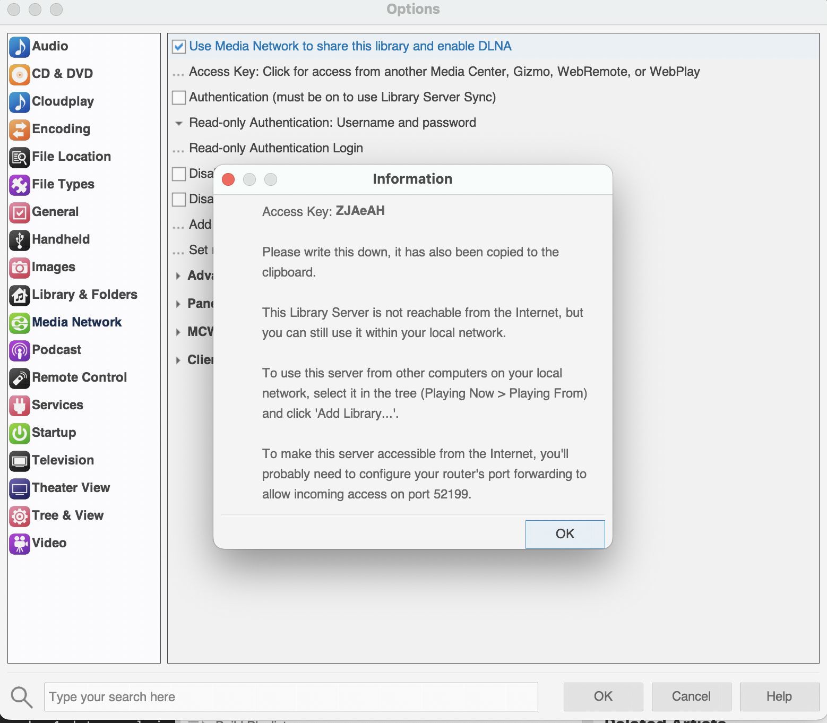Image resolution: width=827 pixels, height=723 pixels.
Task: Select the CD & DVD disc icon
Action: pos(20,74)
